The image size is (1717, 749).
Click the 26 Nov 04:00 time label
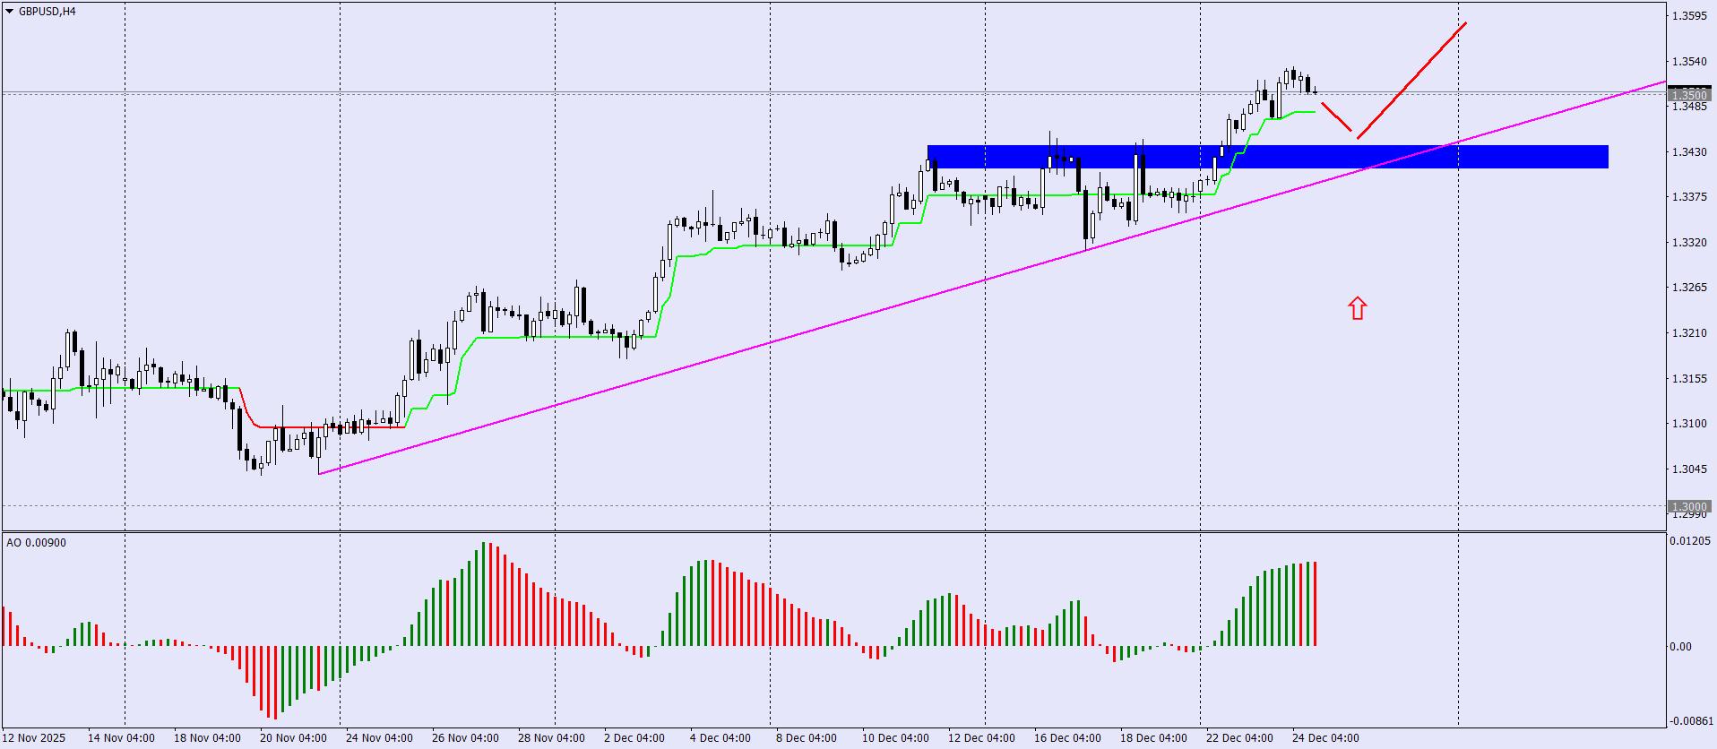[465, 738]
